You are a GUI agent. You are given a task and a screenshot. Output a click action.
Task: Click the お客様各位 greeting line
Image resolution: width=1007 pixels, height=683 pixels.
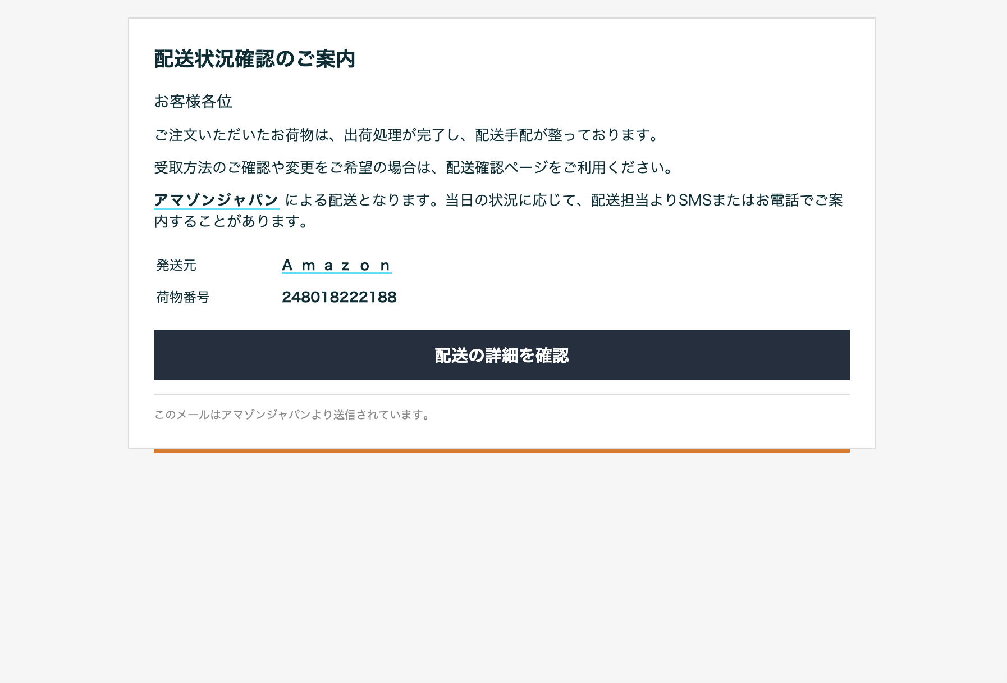click(x=193, y=102)
